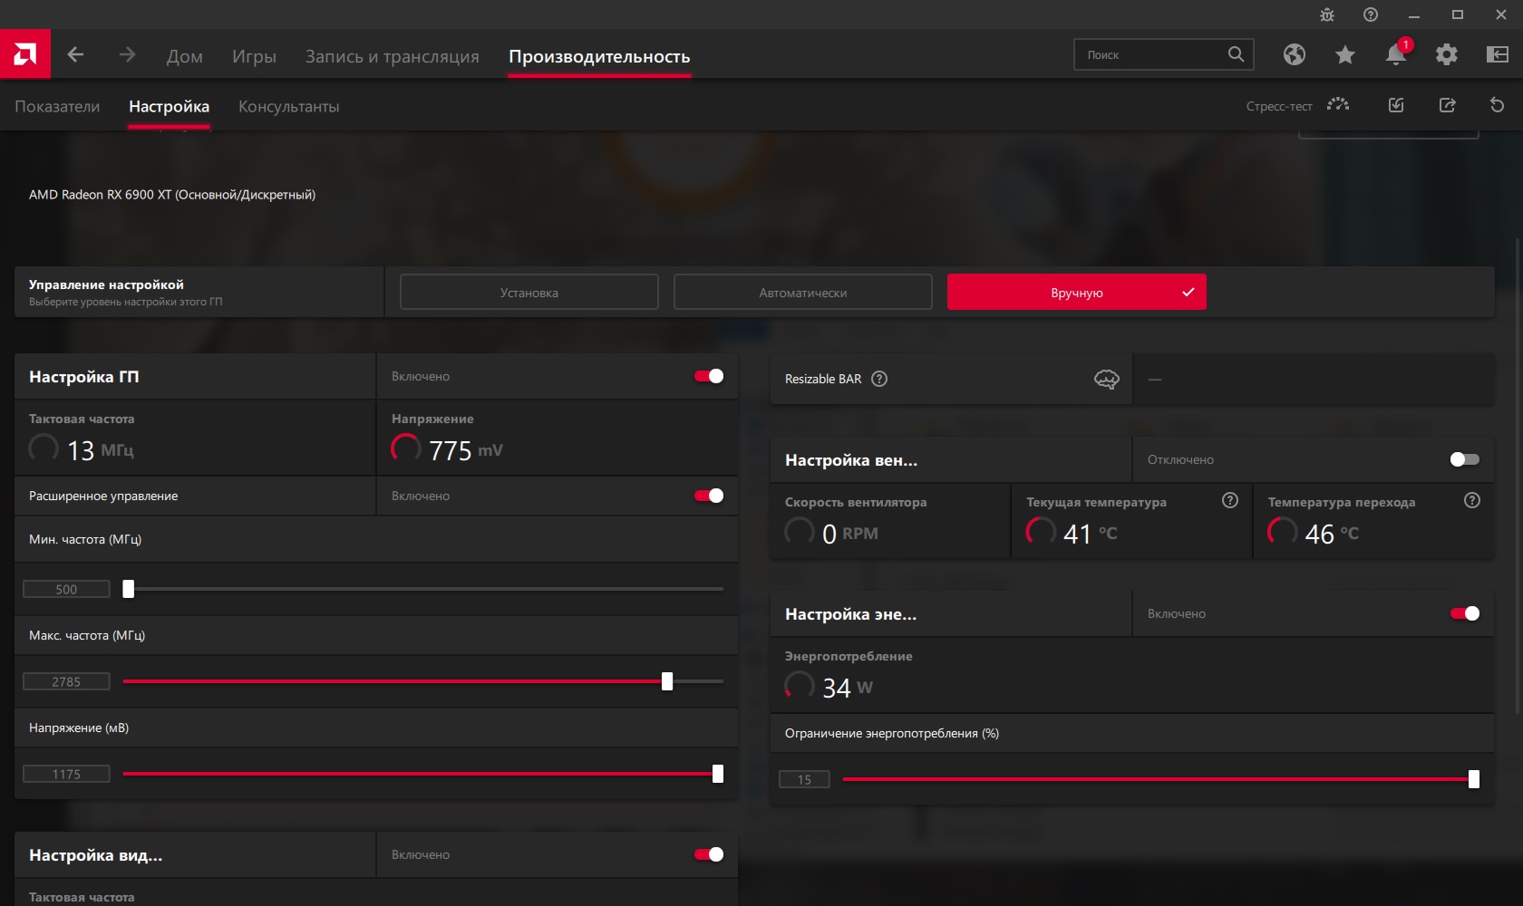This screenshot has width=1523, height=906.
Task: Open help for Текущая температура
Action: (1230, 500)
